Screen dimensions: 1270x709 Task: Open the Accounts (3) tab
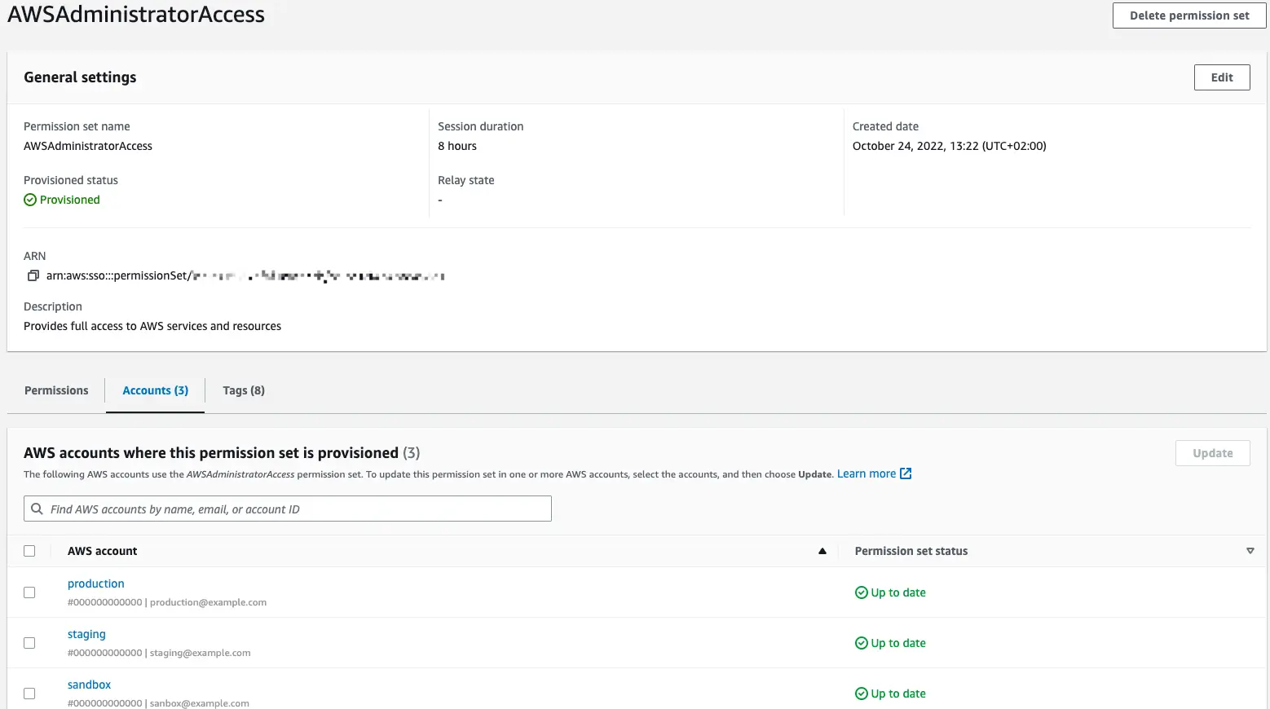pyautogui.click(x=155, y=390)
